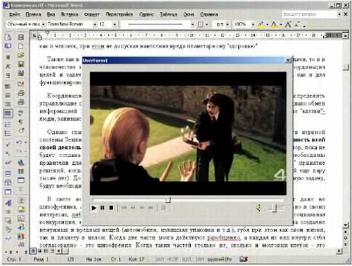This screenshot has height=266, width=352.
Task: Decrease font size with small A icon
Action: (298, 24)
